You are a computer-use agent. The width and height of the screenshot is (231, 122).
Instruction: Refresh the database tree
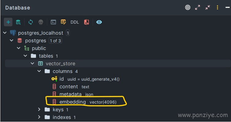point(30,22)
